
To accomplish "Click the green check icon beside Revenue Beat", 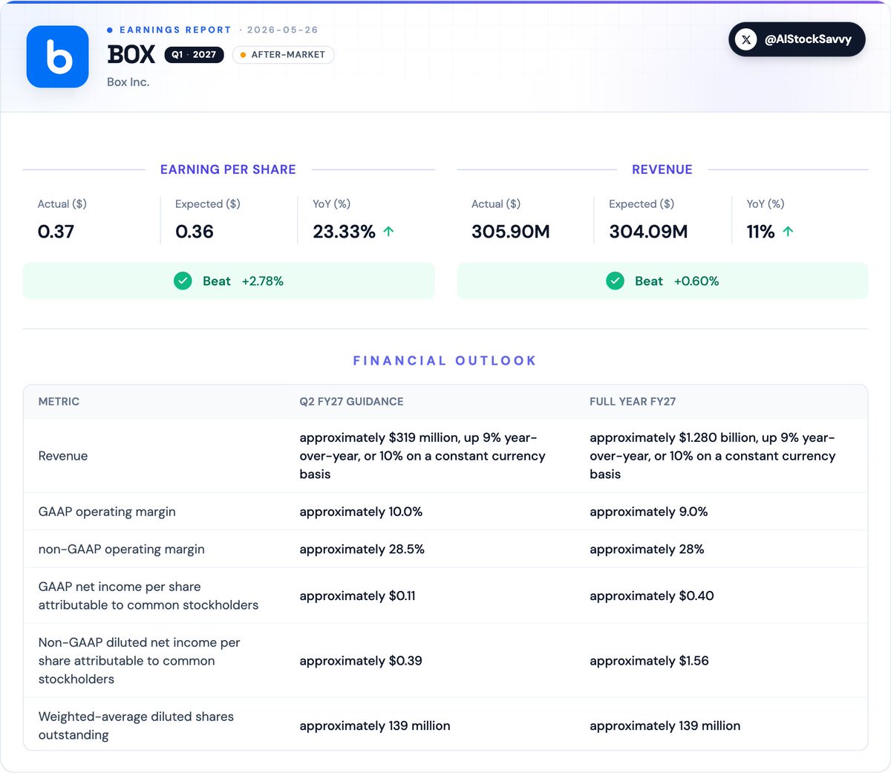I will tap(615, 281).
